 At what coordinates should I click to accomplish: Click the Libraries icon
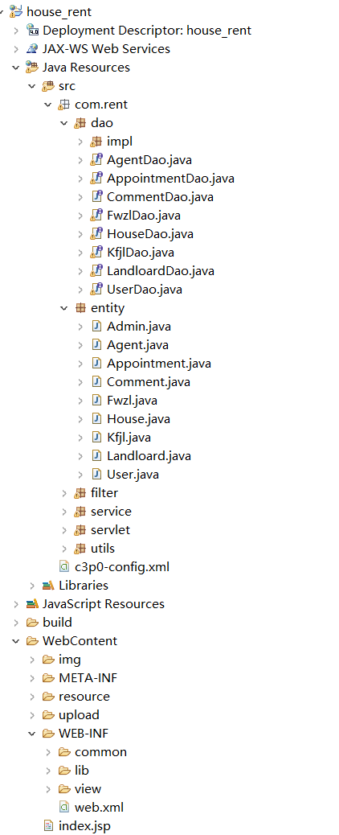pos(48,586)
